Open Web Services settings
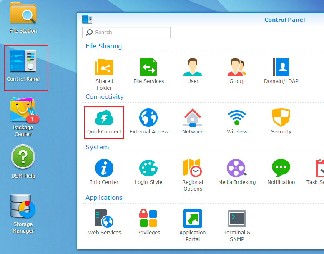This screenshot has width=324, height=254. coord(104,222)
